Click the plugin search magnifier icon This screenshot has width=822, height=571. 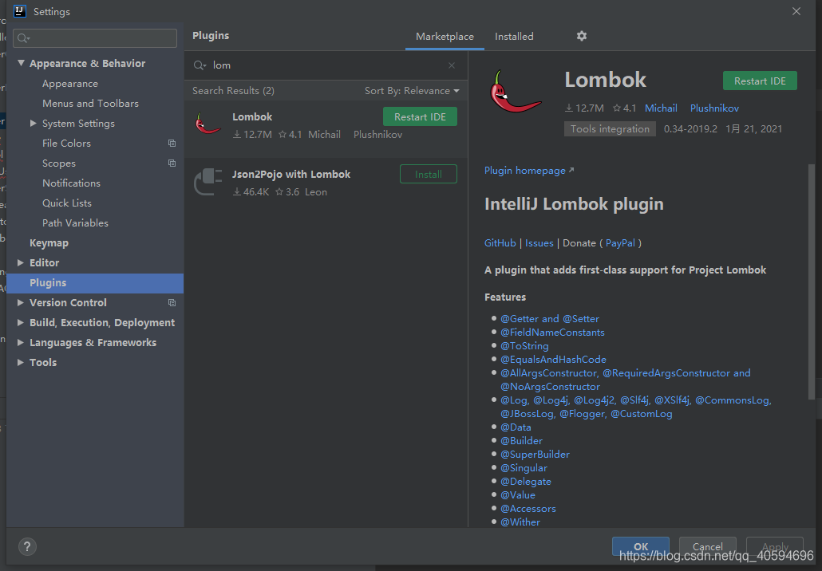coord(200,65)
